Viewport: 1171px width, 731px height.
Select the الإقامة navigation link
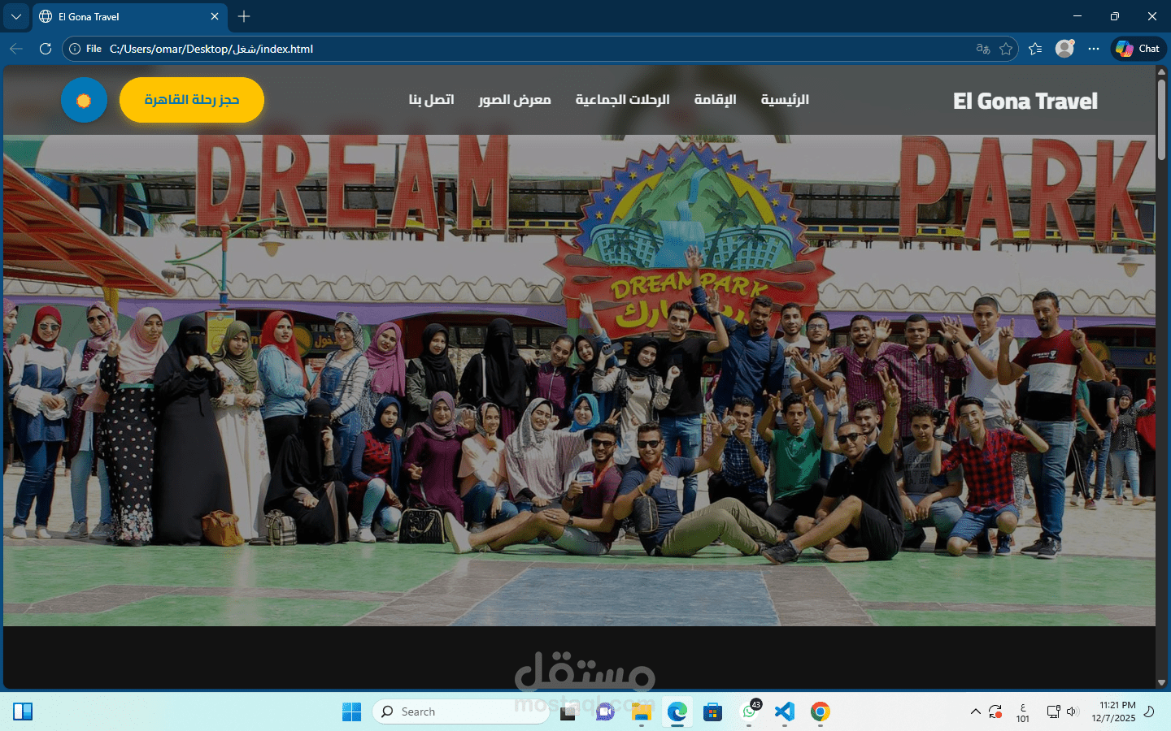pos(716,100)
